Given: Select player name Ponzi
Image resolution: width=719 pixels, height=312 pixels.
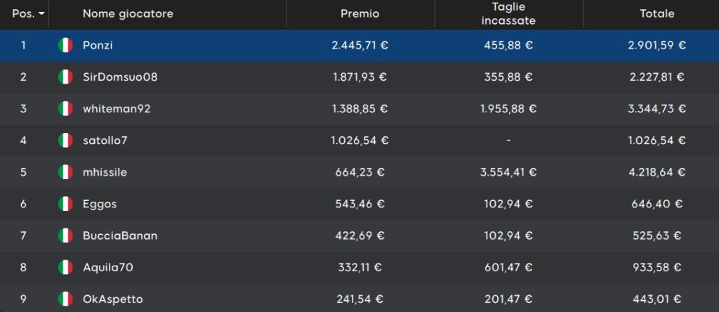Looking at the screenshot, I should click(x=98, y=46).
